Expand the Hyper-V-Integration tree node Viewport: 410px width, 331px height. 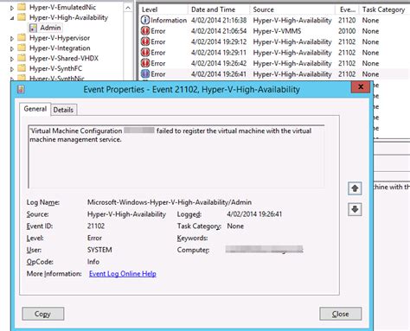(12, 48)
